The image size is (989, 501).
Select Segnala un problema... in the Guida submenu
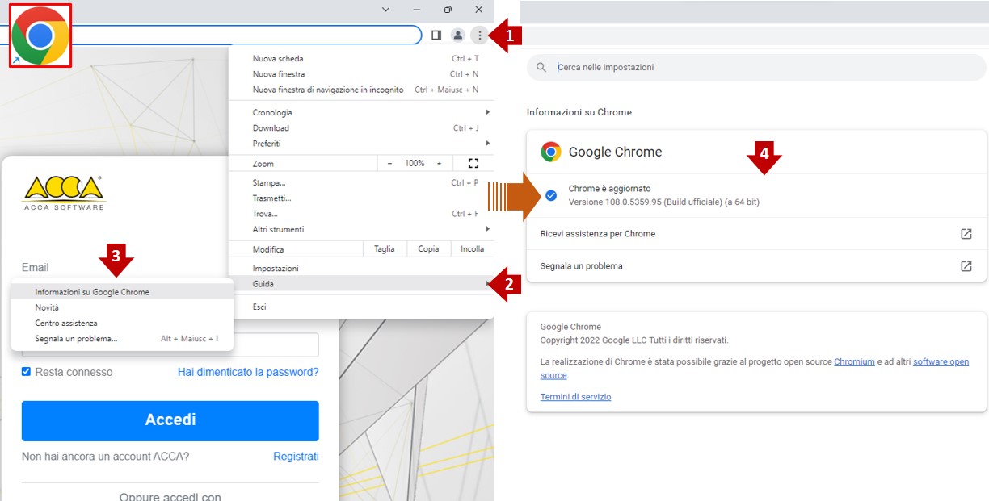(76, 339)
